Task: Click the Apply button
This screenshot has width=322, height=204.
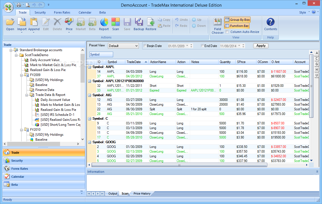Action: (261, 46)
